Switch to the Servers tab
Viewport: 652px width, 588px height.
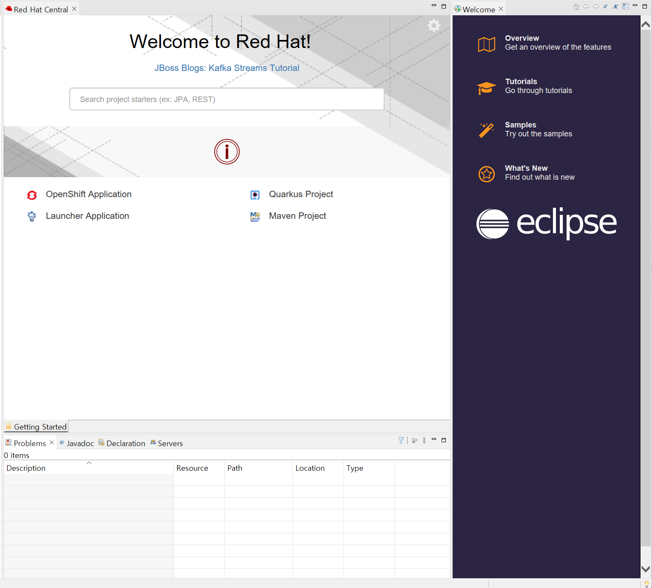[167, 443]
